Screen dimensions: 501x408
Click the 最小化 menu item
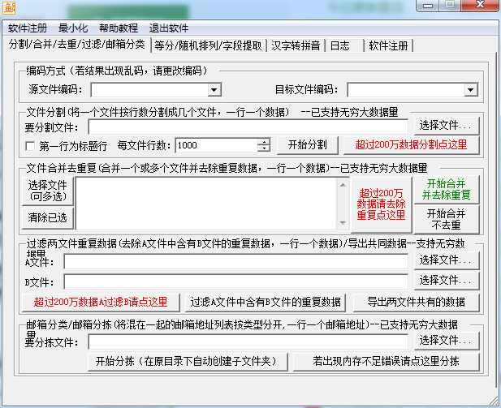tap(73, 28)
